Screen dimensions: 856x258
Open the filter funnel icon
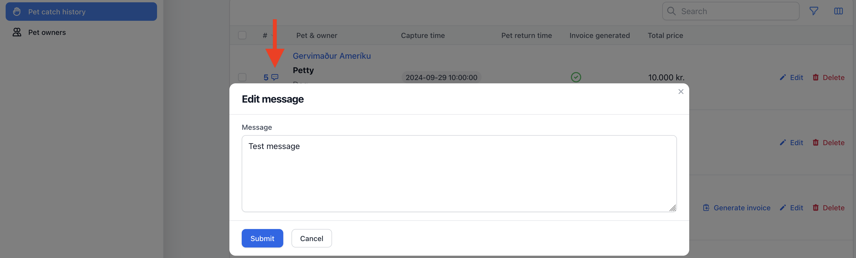tap(813, 11)
